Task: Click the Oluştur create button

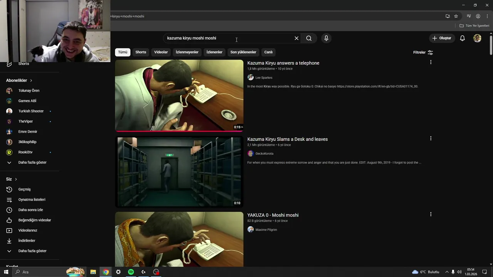Action: (x=441, y=38)
